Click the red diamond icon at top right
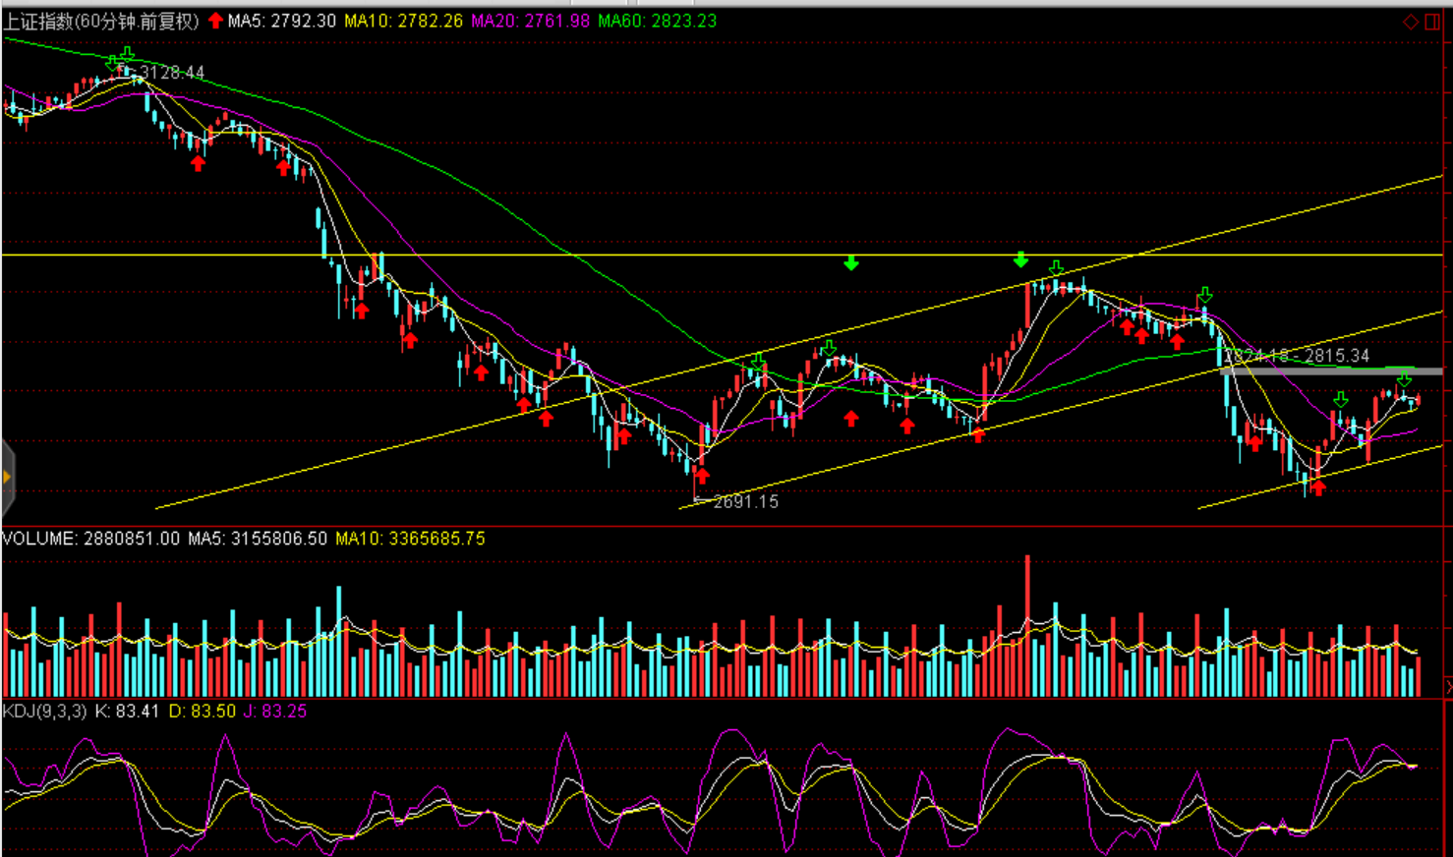1453x857 pixels. point(1411,22)
